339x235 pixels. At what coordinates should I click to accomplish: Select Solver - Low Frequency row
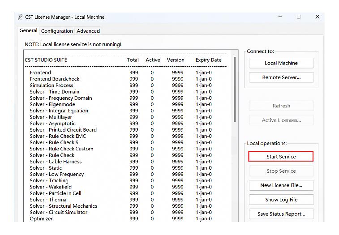point(120,174)
